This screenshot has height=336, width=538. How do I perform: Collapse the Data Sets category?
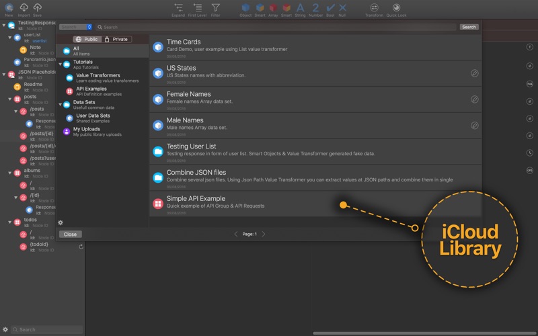point(61,105)
